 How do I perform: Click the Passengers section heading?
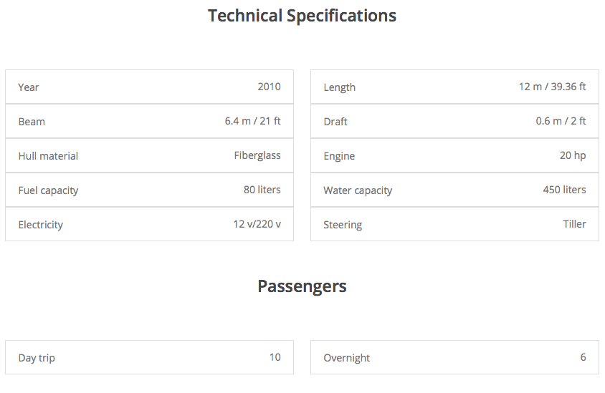(x=302, y=286)
